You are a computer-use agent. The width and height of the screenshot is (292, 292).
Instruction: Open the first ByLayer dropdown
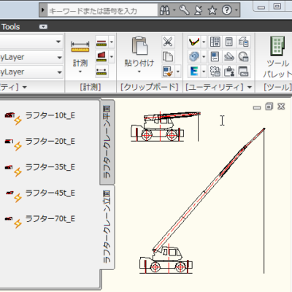31,57
